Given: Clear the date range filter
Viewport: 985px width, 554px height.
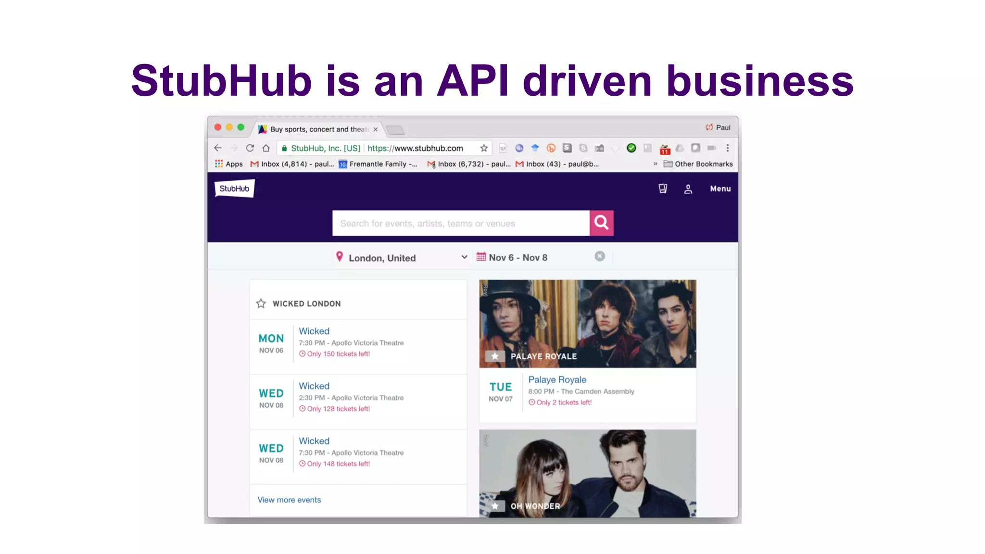Looking at the screenshot, I should coord(600,256).
